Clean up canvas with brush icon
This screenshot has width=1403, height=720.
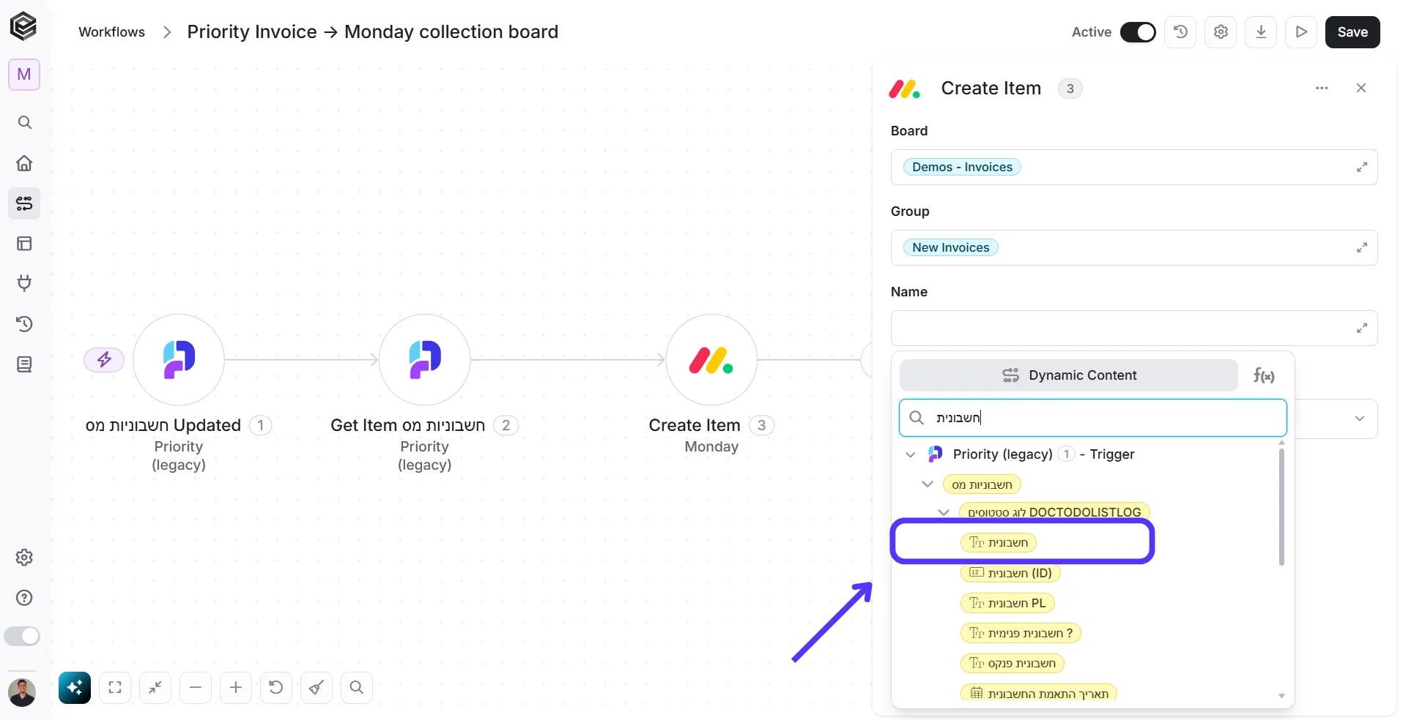coord(316,688)
